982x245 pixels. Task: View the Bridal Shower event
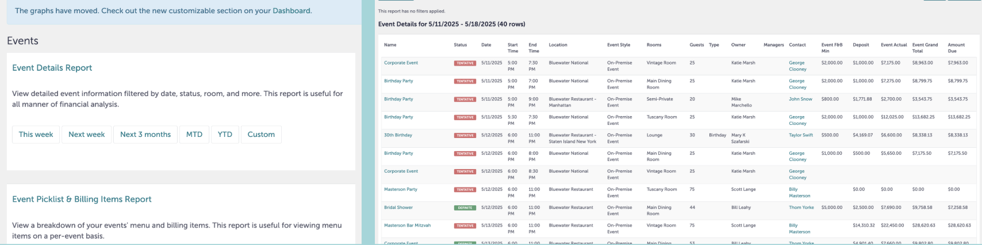coord(398,208)
